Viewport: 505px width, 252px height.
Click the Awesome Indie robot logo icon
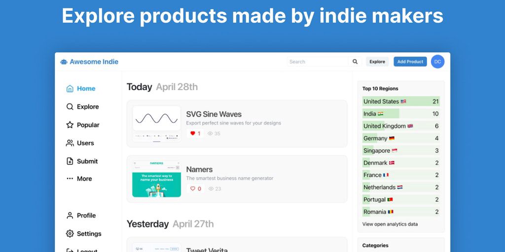point(64,62)
